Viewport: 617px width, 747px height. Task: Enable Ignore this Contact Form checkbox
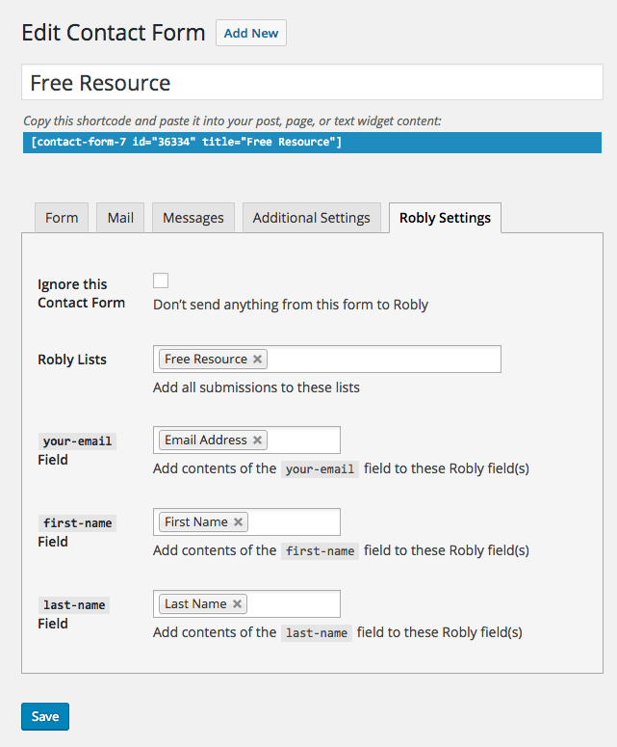coord(161,280)
